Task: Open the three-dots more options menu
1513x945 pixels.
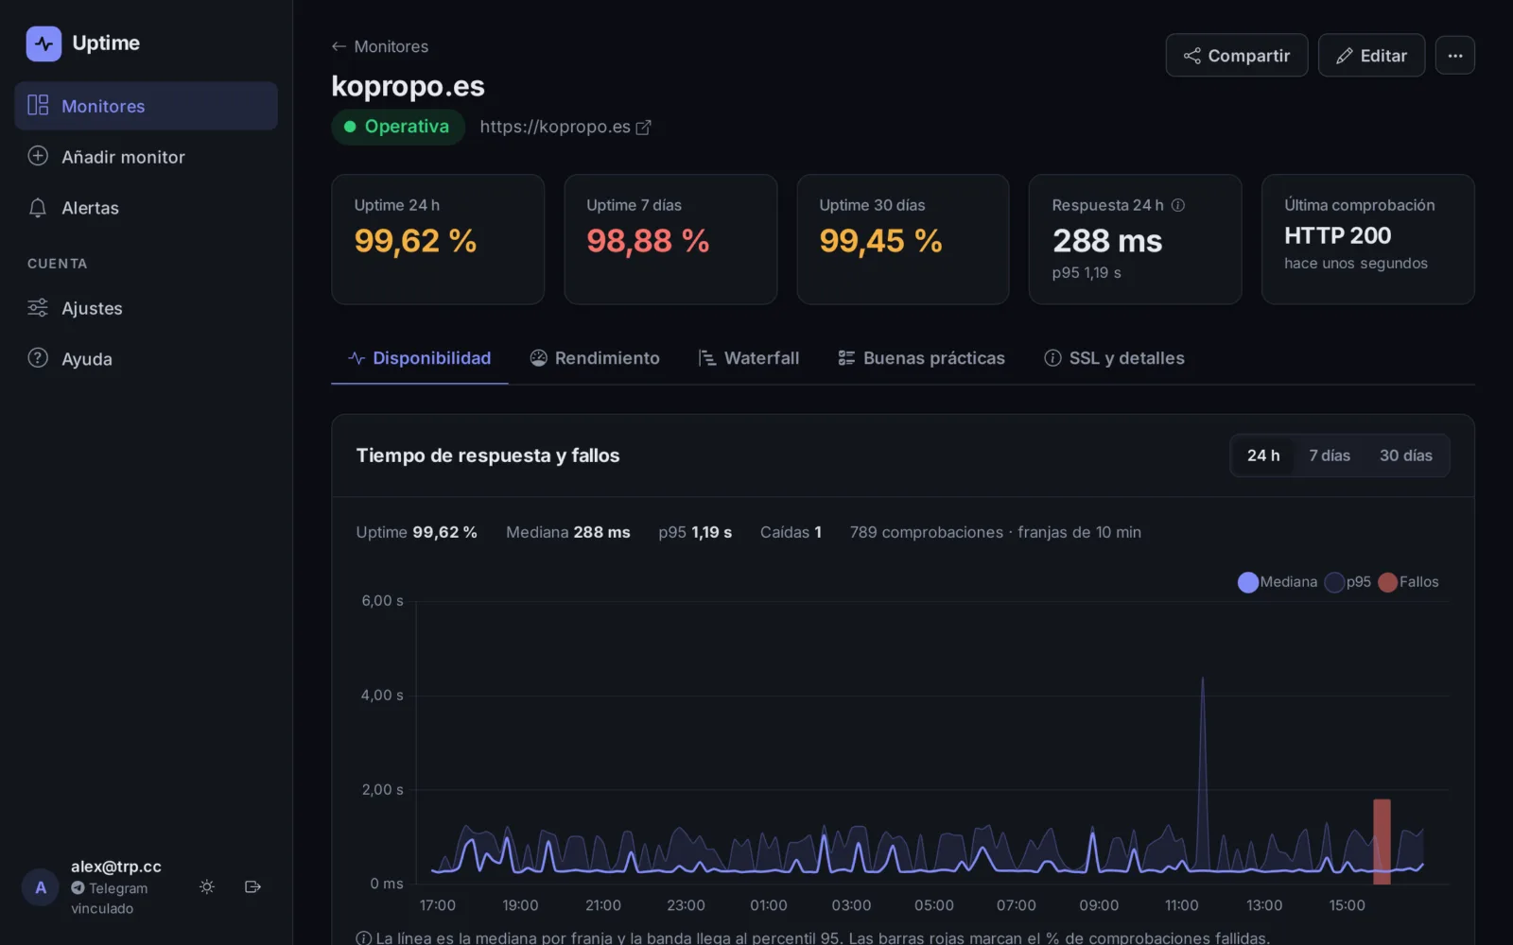Action: pos(1454,56)
